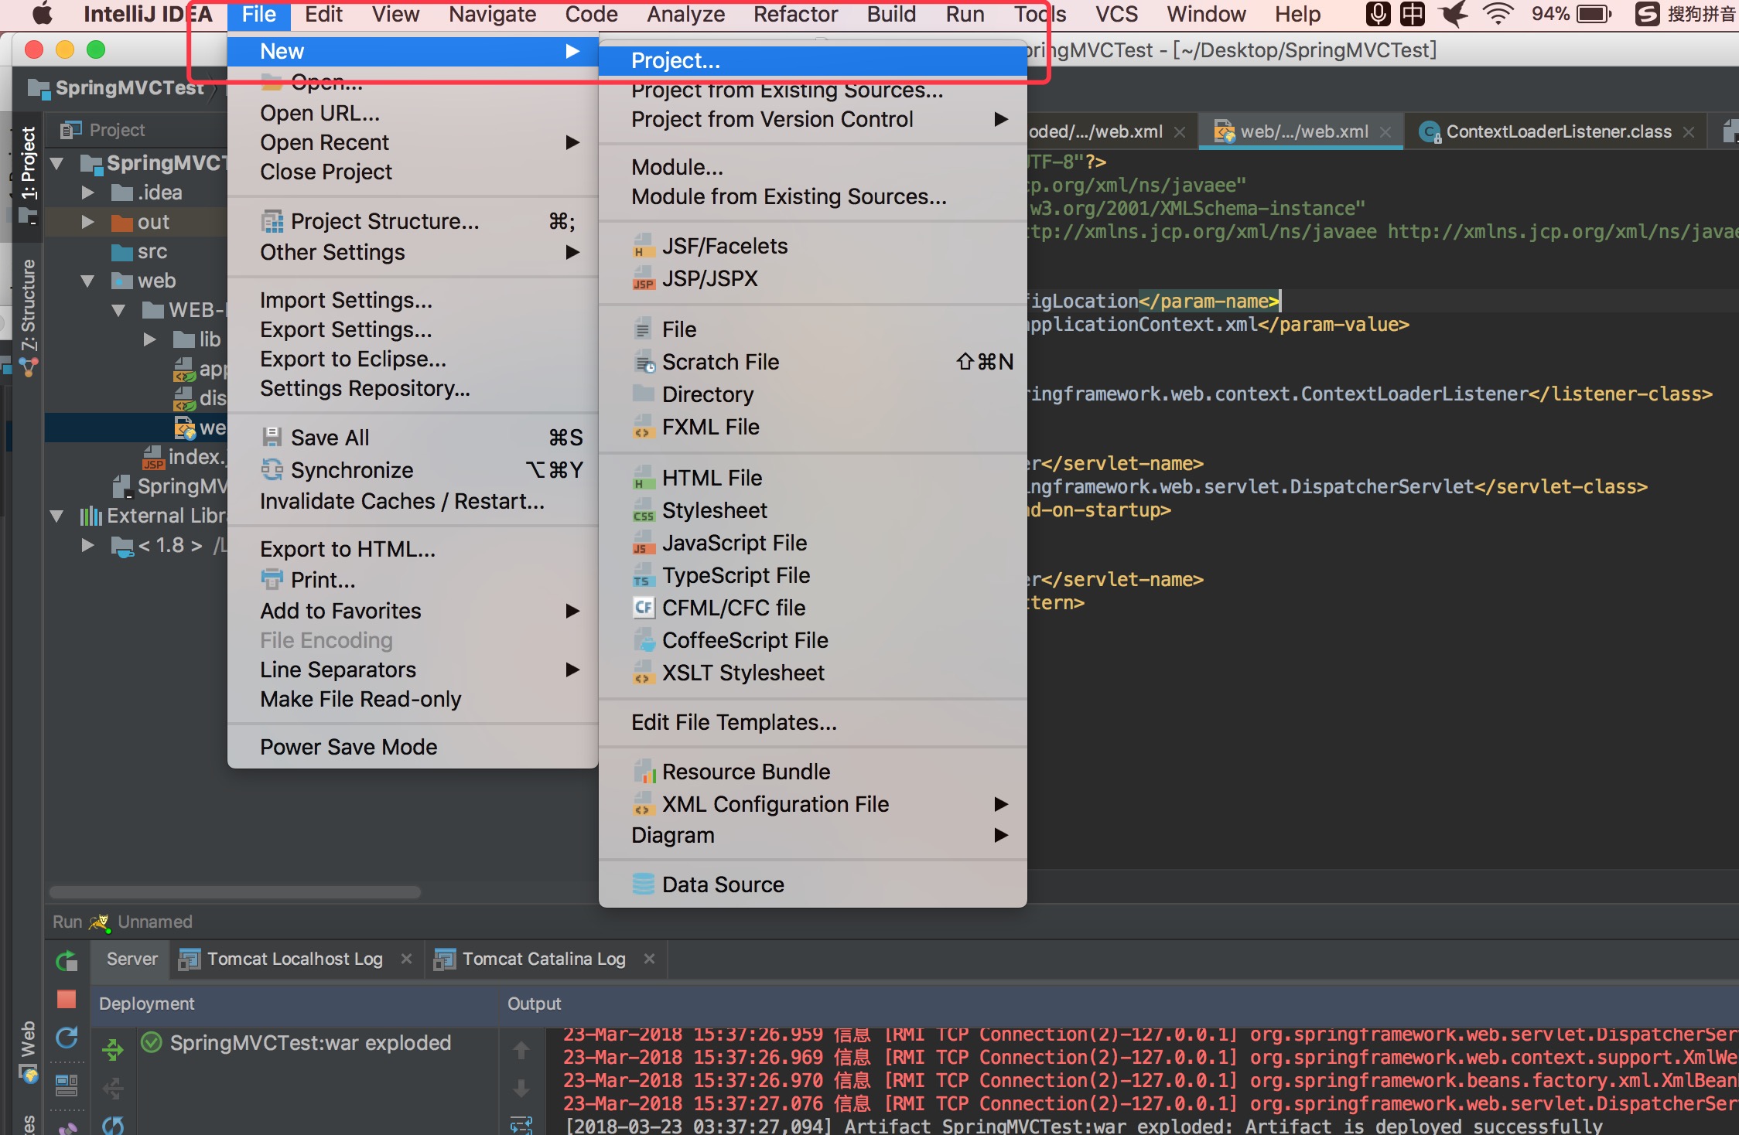The width and height of the screenshot is (1739, 1135).
Task: Click the restore layout icon in Run panel
Action: pos(67,1086)
